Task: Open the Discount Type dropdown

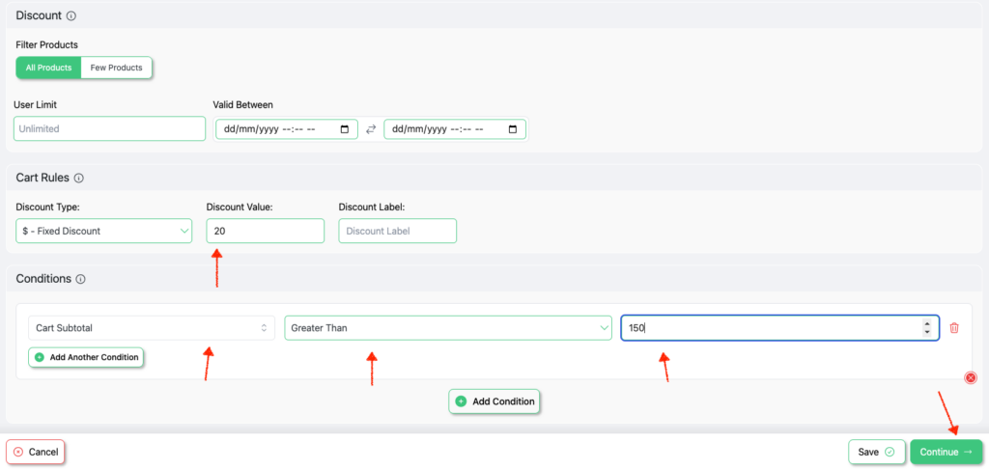Action: [103, 232]
